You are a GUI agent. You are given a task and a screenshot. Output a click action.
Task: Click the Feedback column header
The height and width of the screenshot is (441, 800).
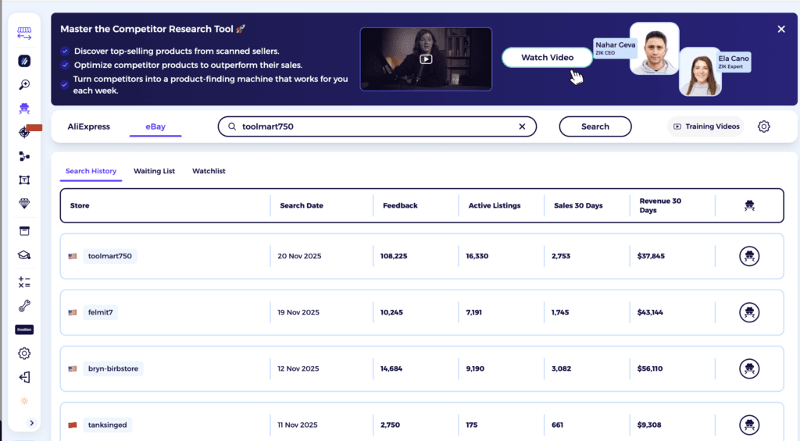point(400,205)
